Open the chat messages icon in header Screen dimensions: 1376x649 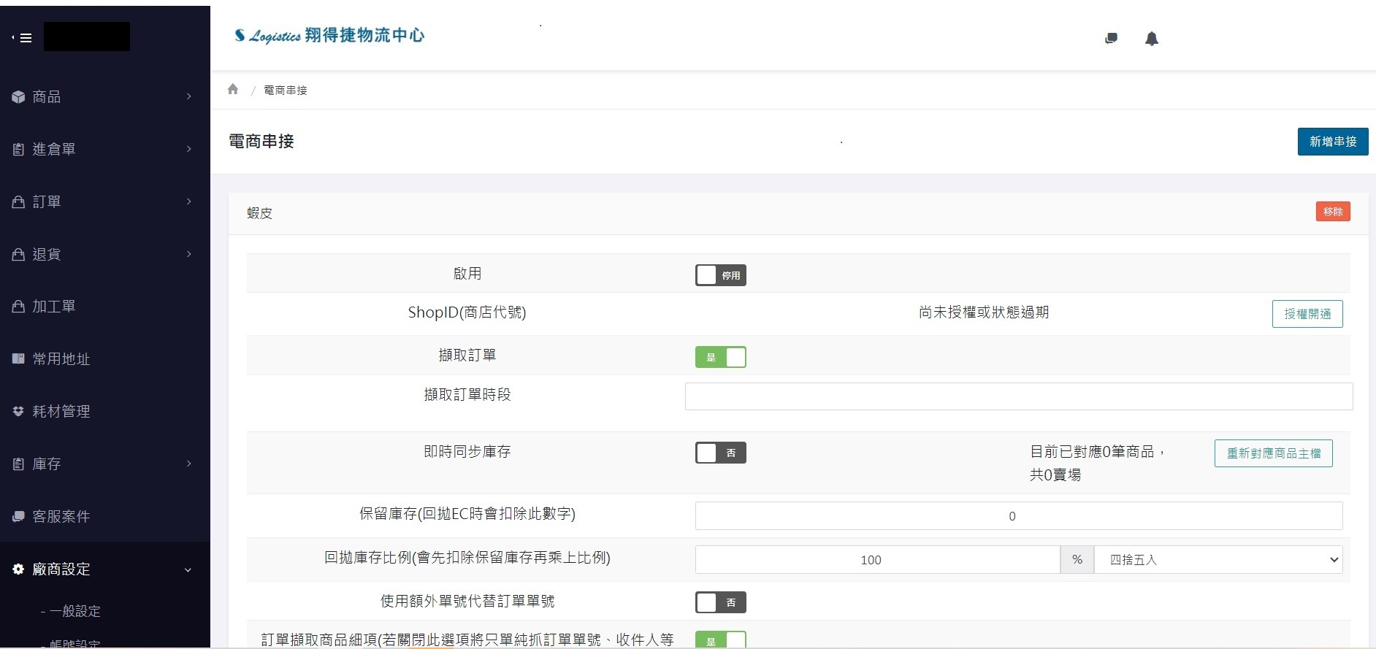coord(1111,39)
